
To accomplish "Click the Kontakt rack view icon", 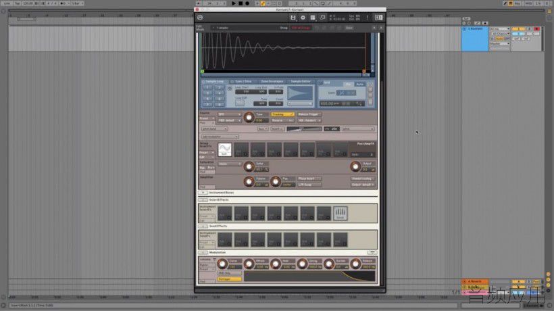I will click(313, 18).
